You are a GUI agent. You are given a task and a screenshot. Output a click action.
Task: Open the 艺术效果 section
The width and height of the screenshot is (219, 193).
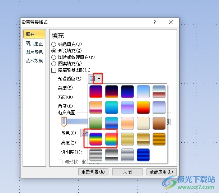[x=34, y=61]
